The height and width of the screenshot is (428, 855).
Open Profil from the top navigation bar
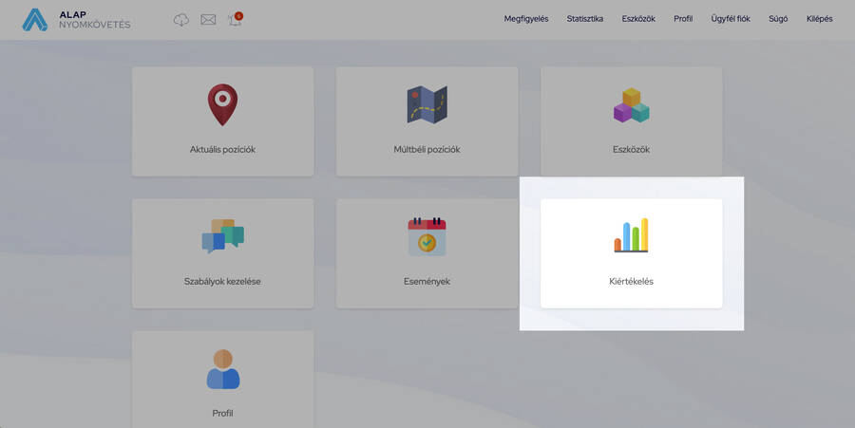683,19
